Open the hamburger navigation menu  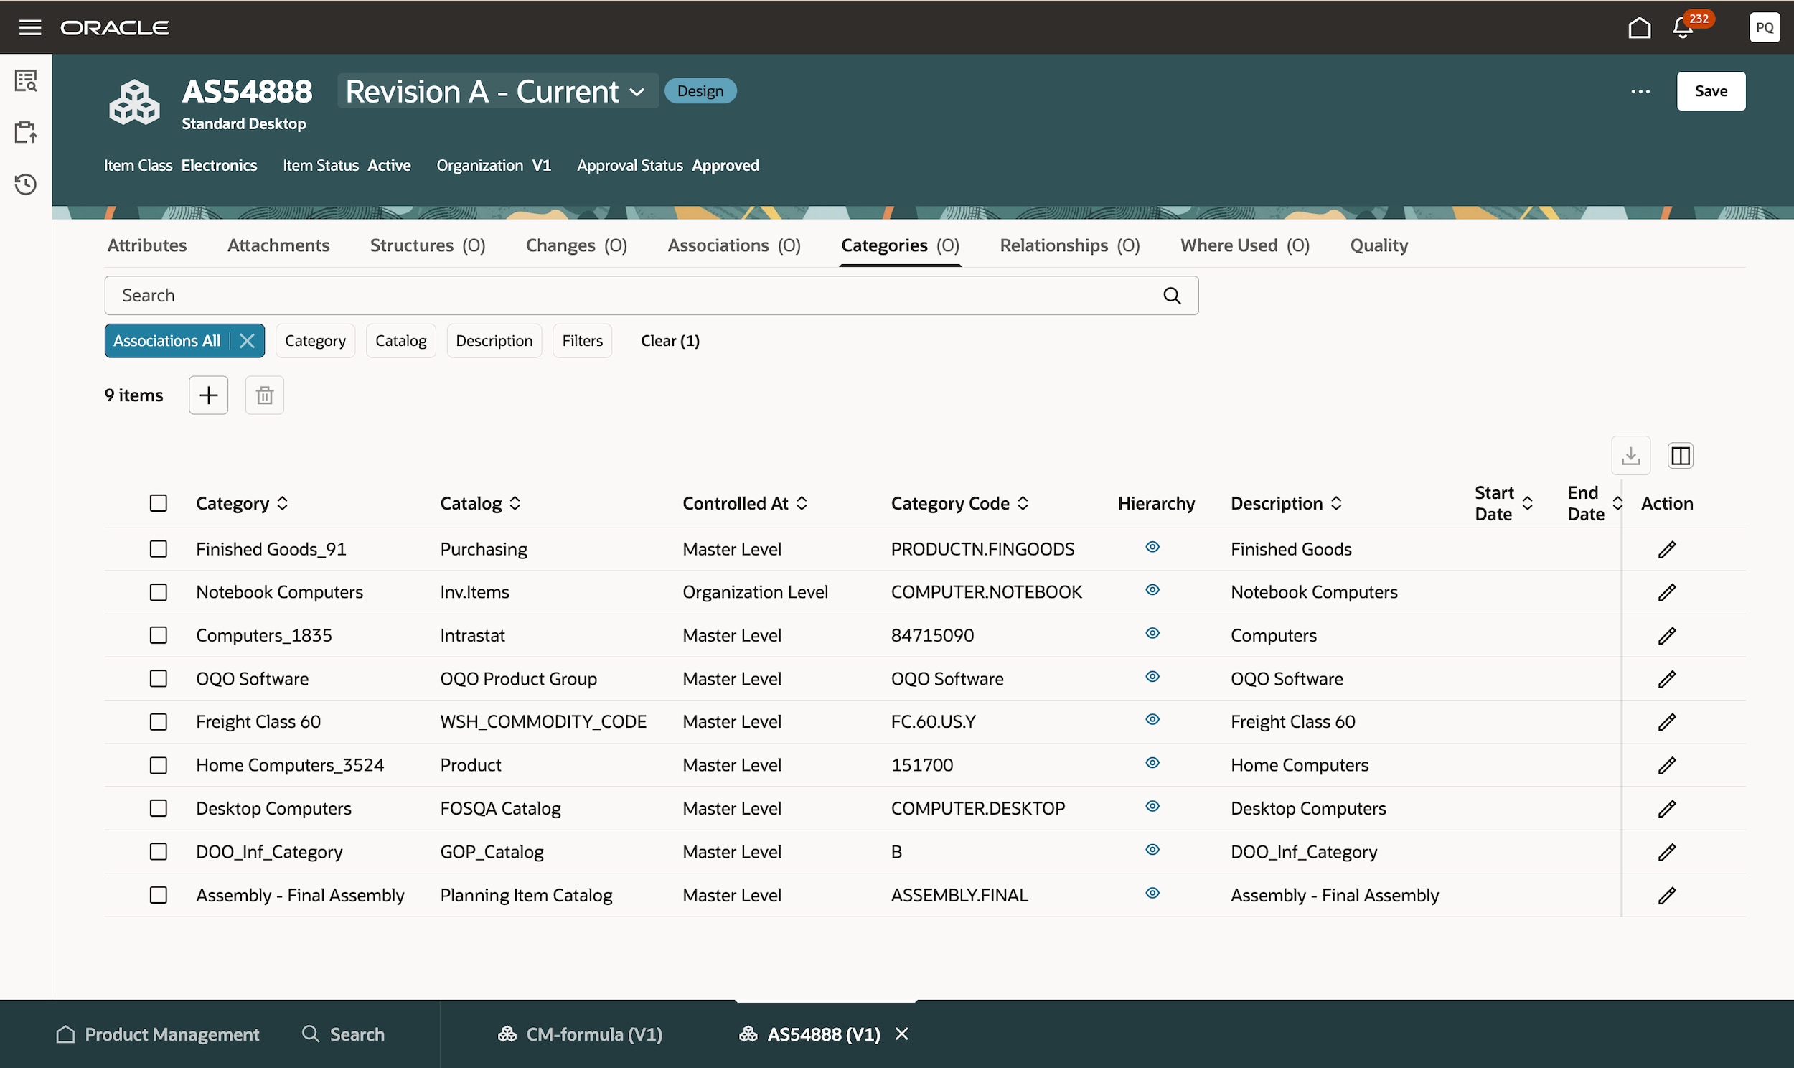(x=29, y=27)
